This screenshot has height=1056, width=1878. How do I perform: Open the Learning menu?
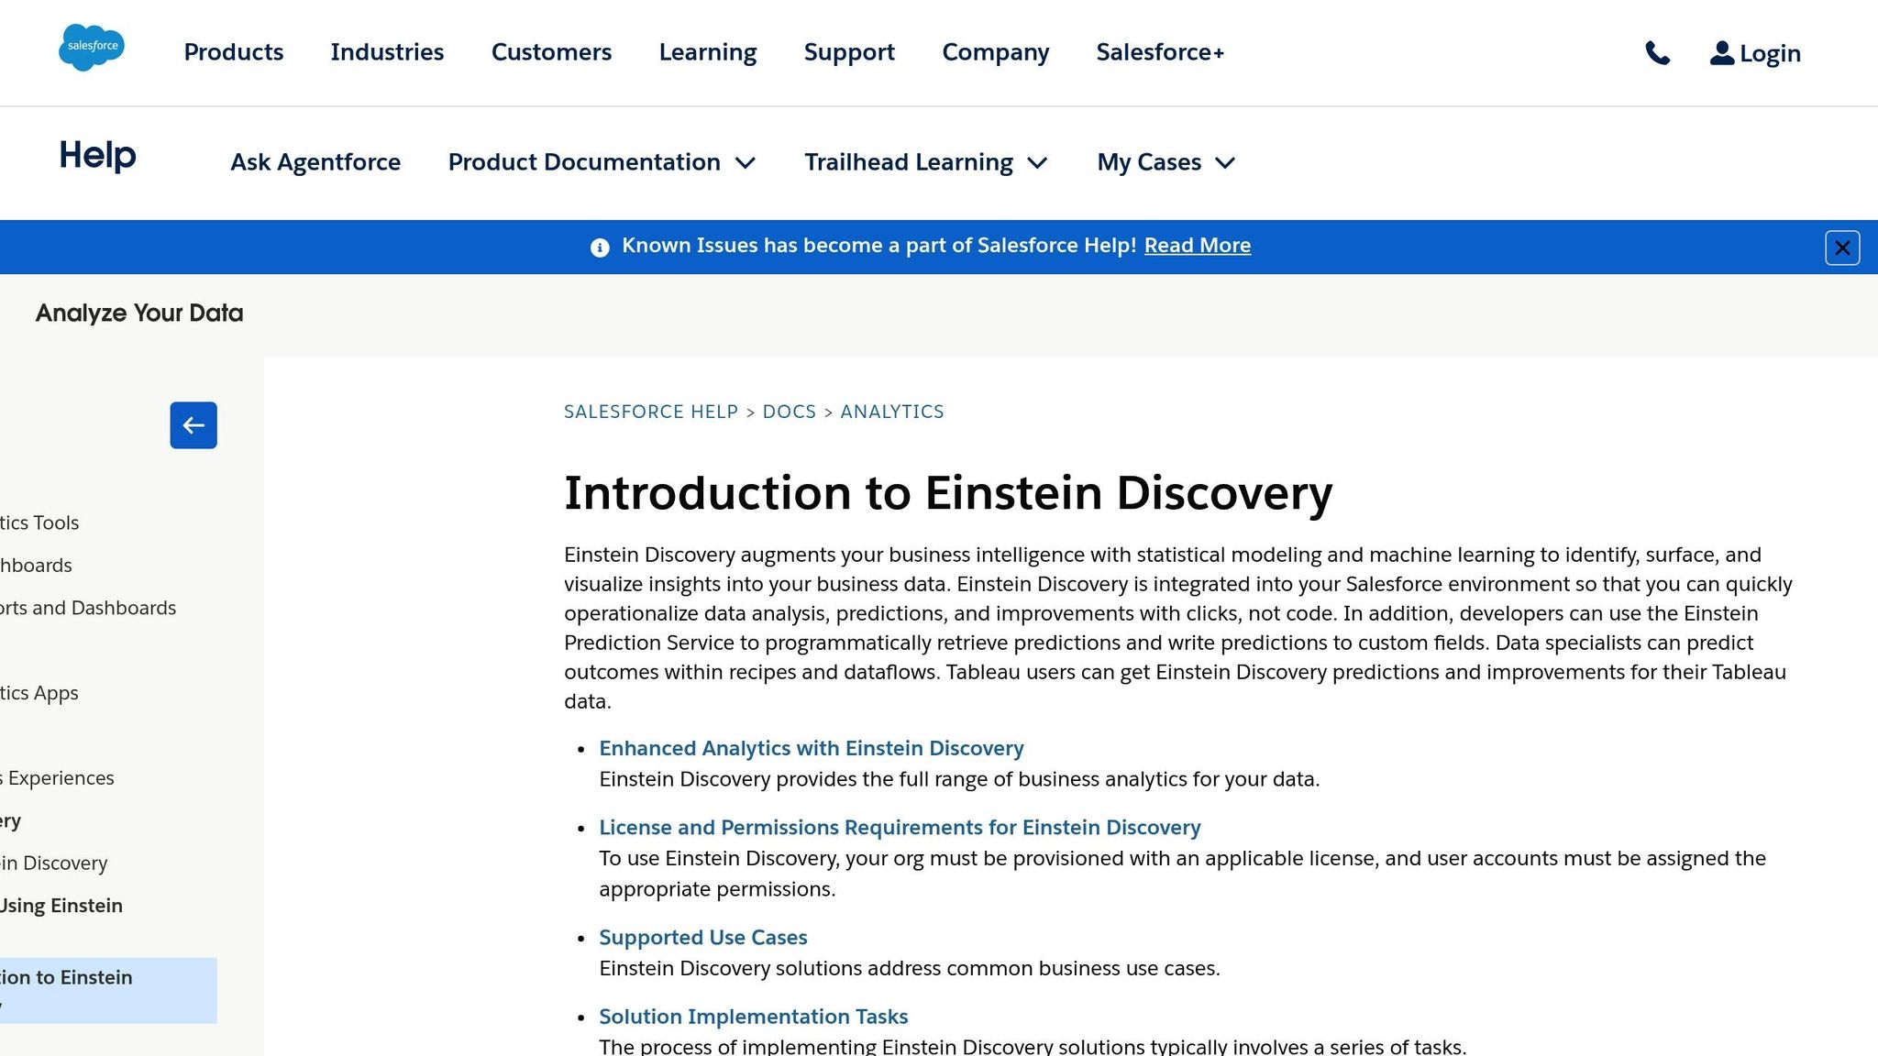click(708, 52)
